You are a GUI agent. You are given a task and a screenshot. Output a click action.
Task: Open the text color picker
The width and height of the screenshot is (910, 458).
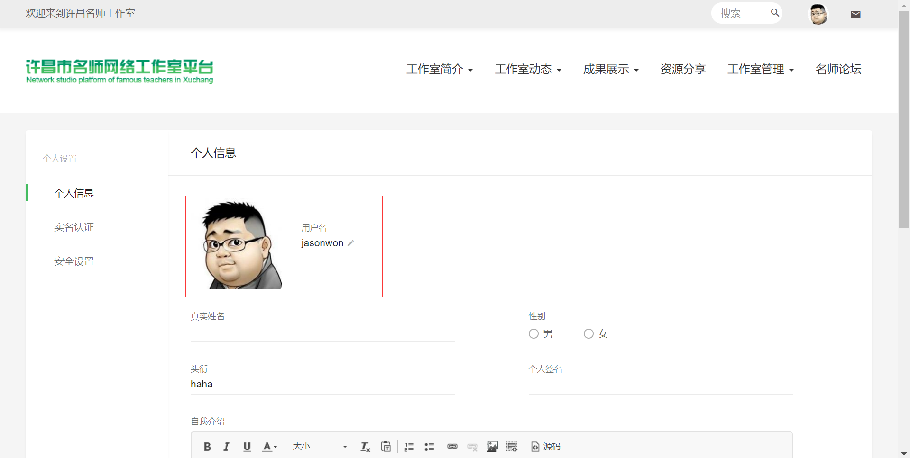pyautogui.click(x=270, y=447)
